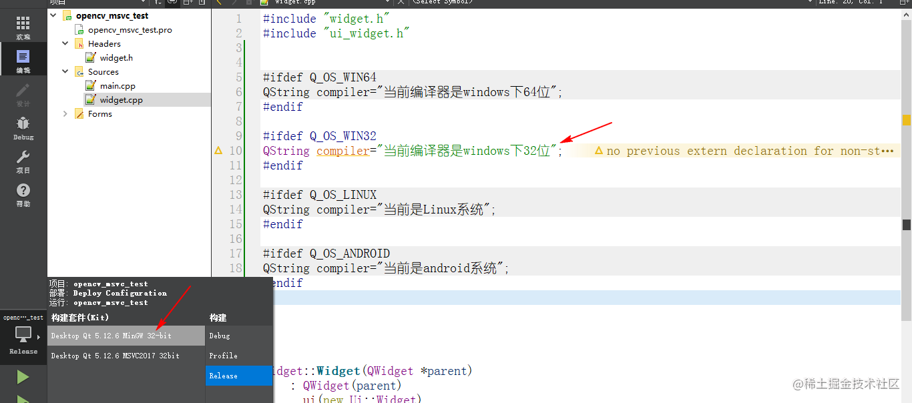Select the Profile build configuration

(238, 356)
